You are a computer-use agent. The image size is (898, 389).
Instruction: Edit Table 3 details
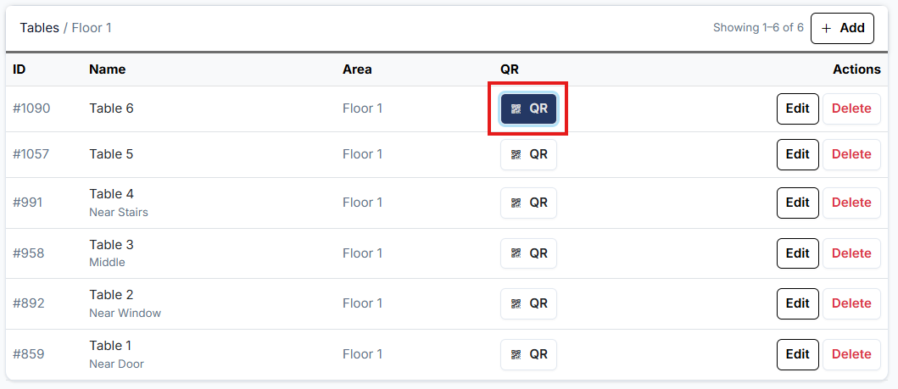click(797, 253)
